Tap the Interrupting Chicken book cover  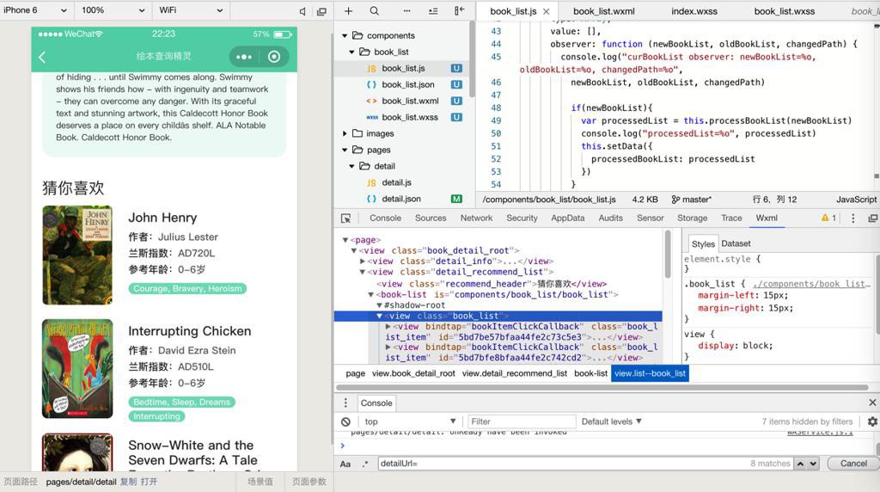(x=77, y=368)
